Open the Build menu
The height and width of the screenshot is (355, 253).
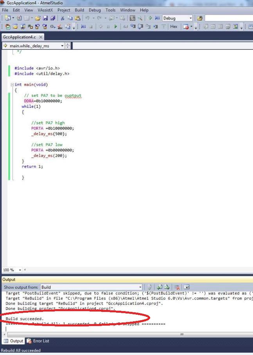pyautogui.click(x=79, y=10)
